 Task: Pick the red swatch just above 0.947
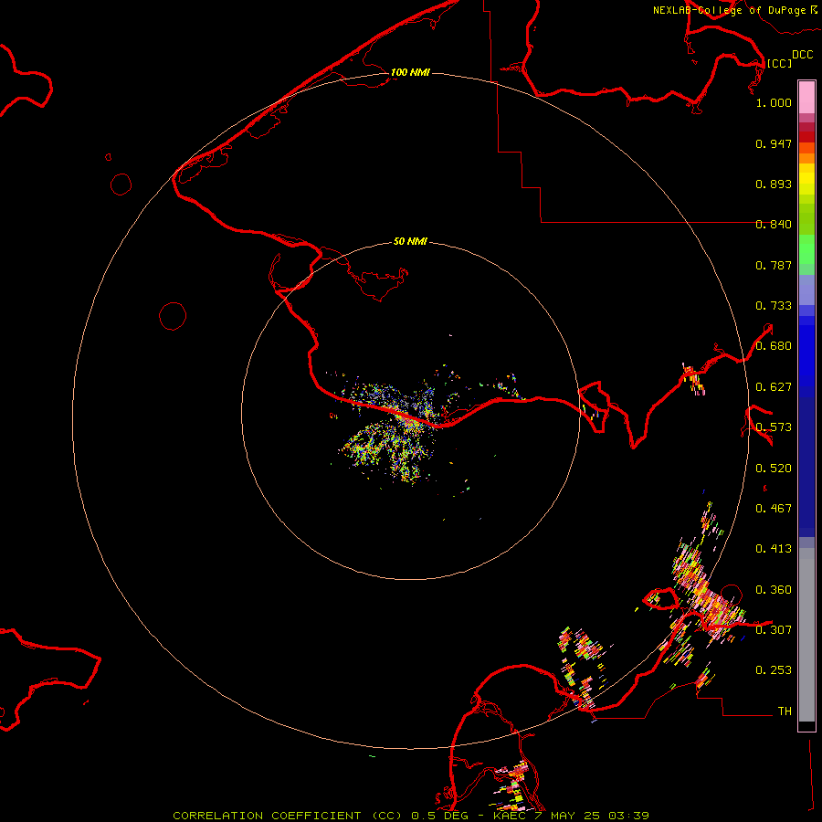(806, 137)
